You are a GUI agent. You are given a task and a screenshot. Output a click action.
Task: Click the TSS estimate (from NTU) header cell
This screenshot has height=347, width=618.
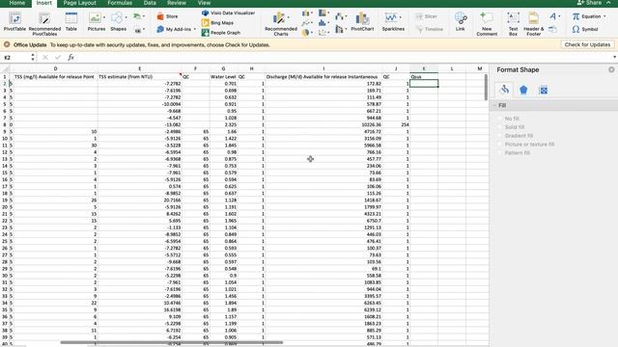click(x=139, y=77)
